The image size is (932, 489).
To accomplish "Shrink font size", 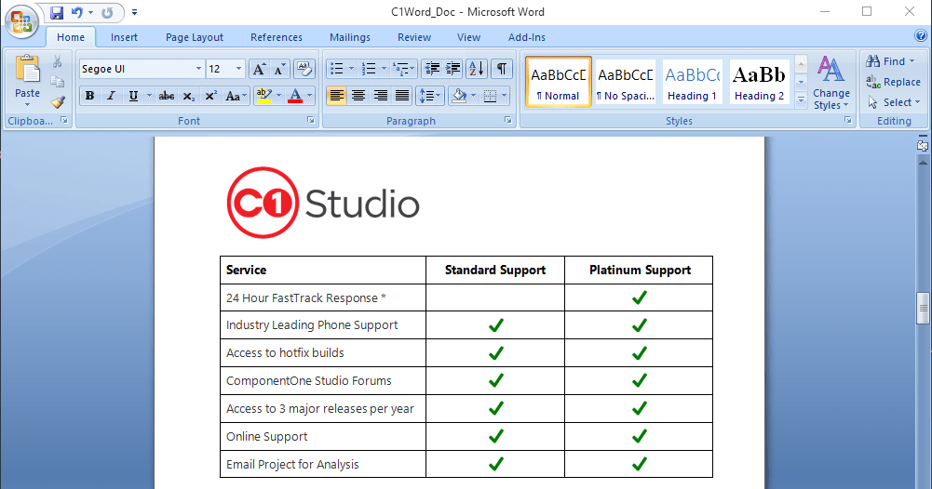I will coord(278,70).
